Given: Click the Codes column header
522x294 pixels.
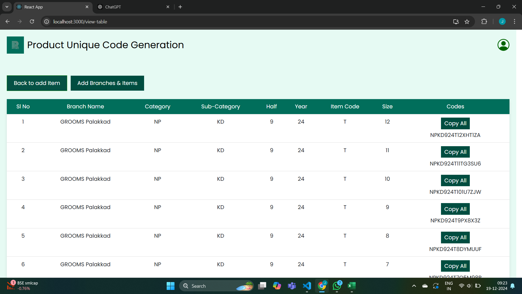Looking at the screenshot, I should click(455, 106).
